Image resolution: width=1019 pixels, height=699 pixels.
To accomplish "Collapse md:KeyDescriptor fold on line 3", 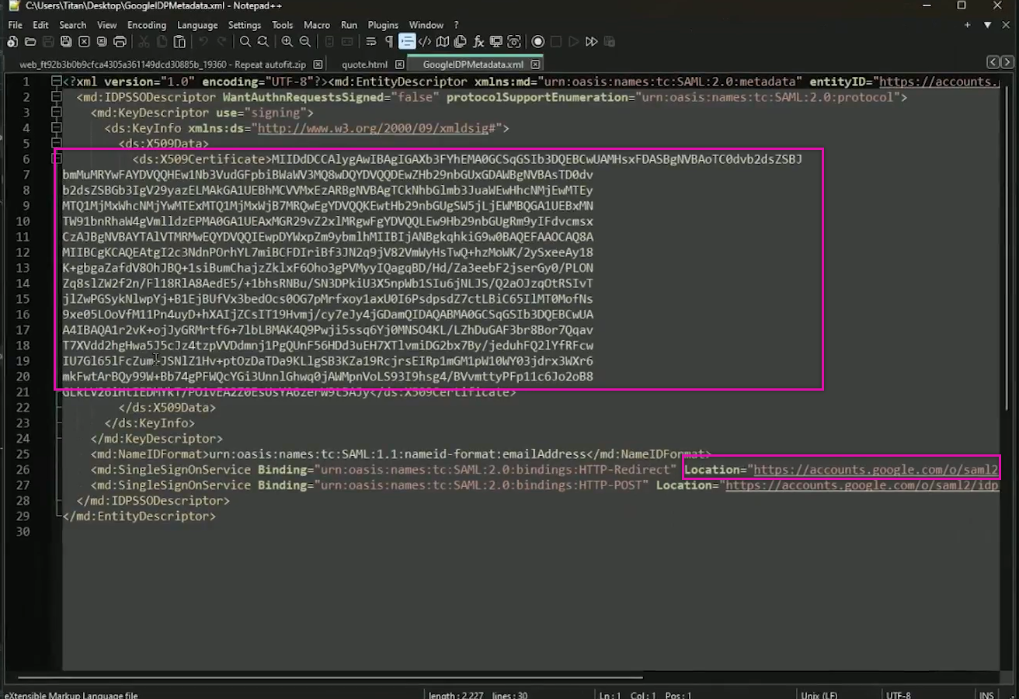I will tap(56, 113).
